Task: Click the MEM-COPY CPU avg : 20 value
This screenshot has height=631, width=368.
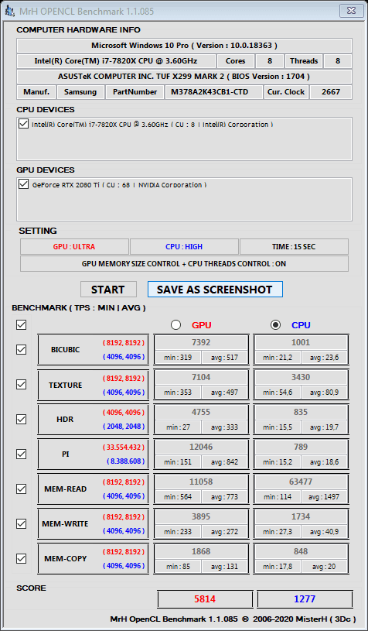Action: pyautogui.click(x=324, y=567)
